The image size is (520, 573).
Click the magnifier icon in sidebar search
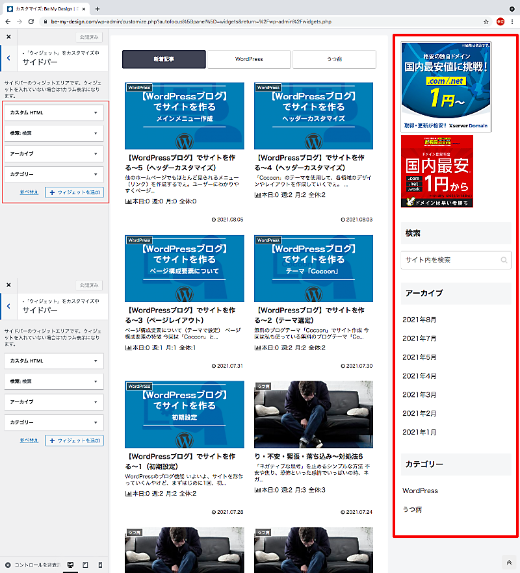[x=504, y=261]
